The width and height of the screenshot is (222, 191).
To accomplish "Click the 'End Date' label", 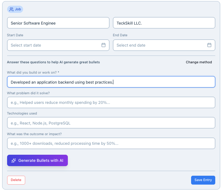I will coord(120,35).
